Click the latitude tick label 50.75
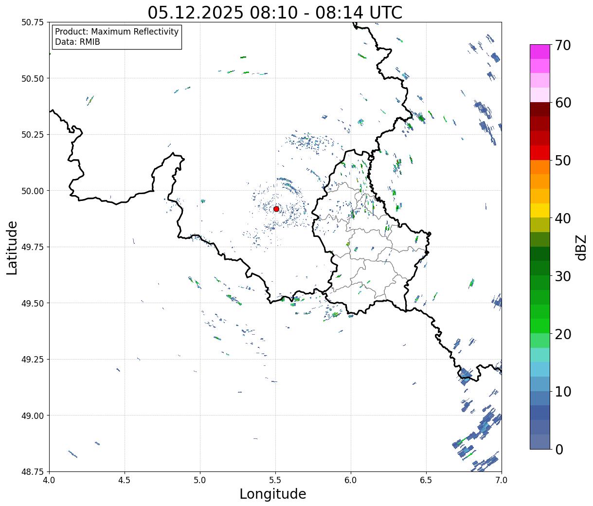 [x=33, y=22]
